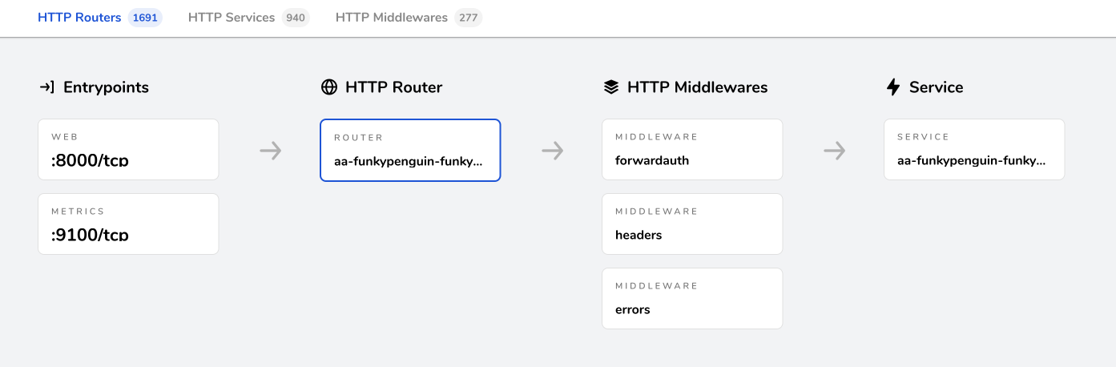Viewport: 1116px width, 367px height.
Task: Open the aa-funkypenguin service card
Action: point(974,150)
